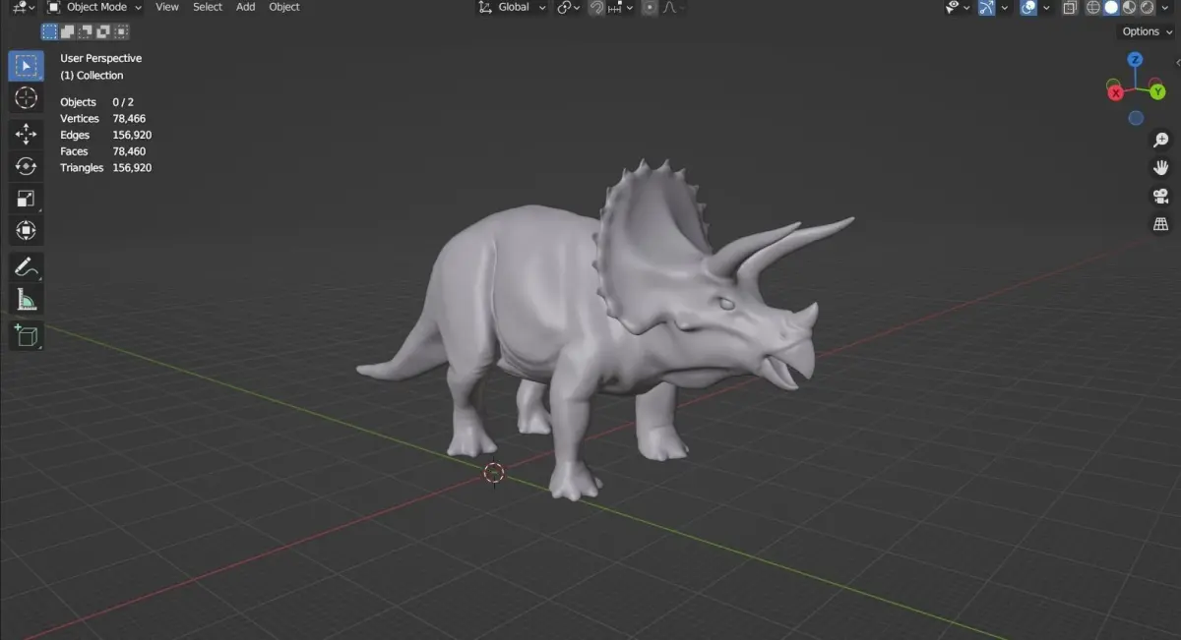Toggle viewport gizmos display
This screenshot has height=640, width=1181.
988,7
